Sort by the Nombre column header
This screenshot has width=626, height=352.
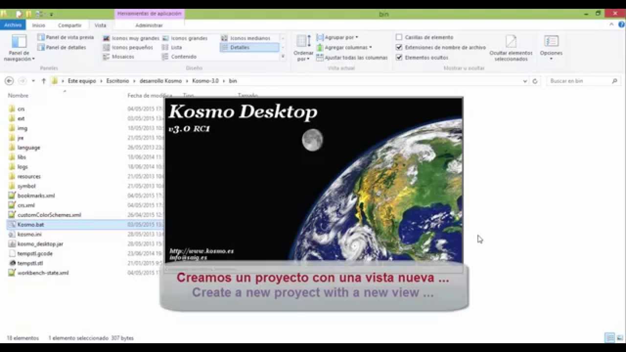[18, 95]
